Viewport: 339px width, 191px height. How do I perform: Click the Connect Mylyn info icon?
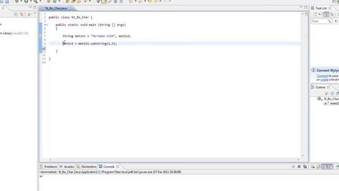[313, 70]
